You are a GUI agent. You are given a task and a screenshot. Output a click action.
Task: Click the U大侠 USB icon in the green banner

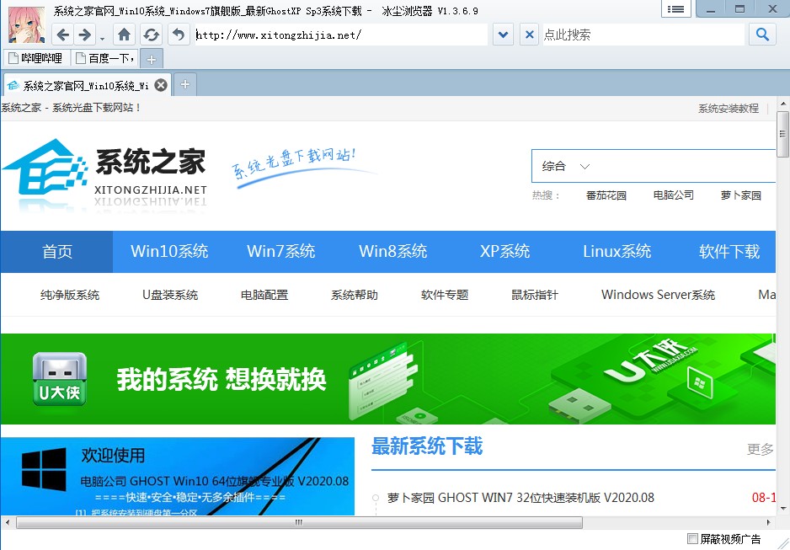point(60,379)
